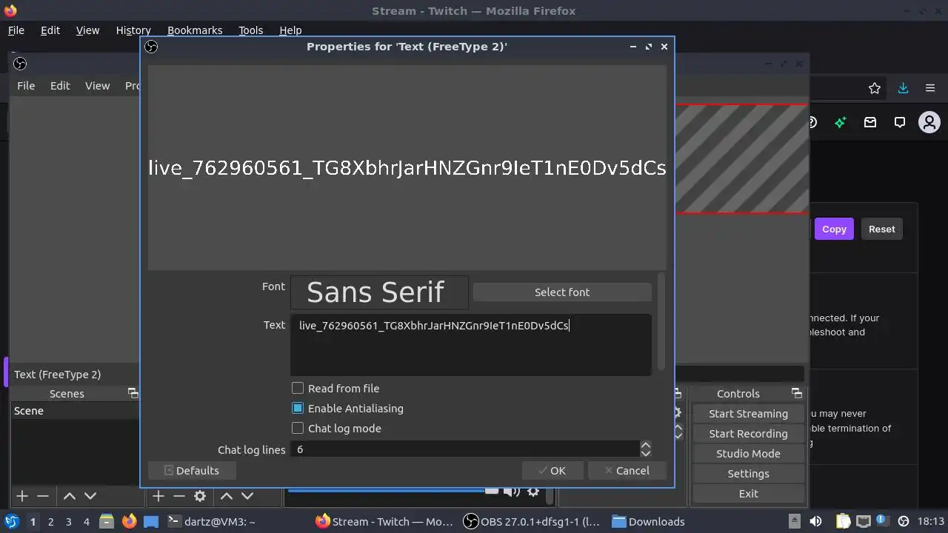Click the Twitch green sparkle icon
This screenshot has height=533, width=948.
click(x=840, y=122)
